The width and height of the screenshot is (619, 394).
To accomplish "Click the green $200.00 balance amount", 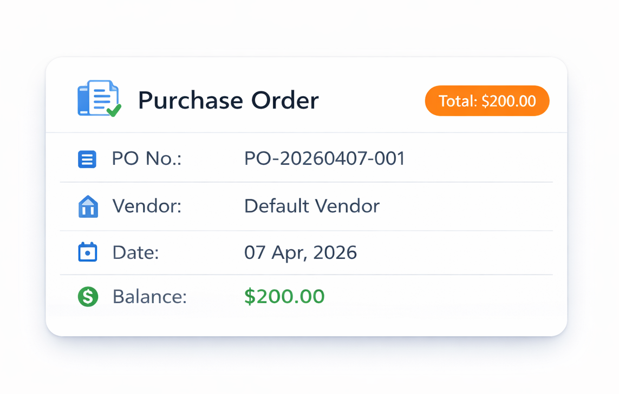I will coord(284,297).
